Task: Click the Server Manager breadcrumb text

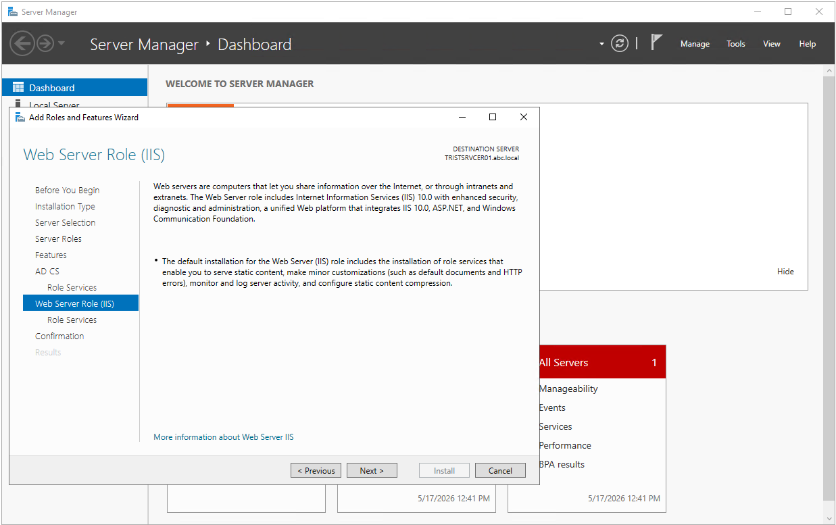Action: click(144, 45)
